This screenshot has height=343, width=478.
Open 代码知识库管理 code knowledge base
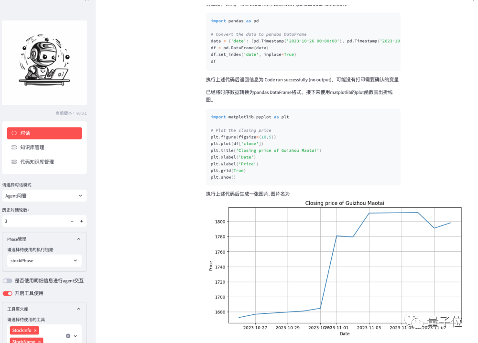click(x=44, y=162)
